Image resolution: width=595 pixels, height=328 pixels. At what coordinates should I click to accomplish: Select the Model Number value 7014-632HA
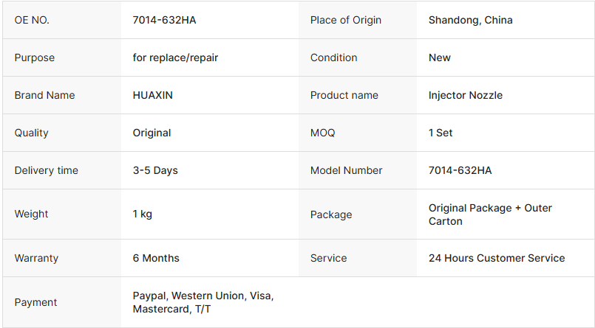pyautogui.click(x=460, y=170)
